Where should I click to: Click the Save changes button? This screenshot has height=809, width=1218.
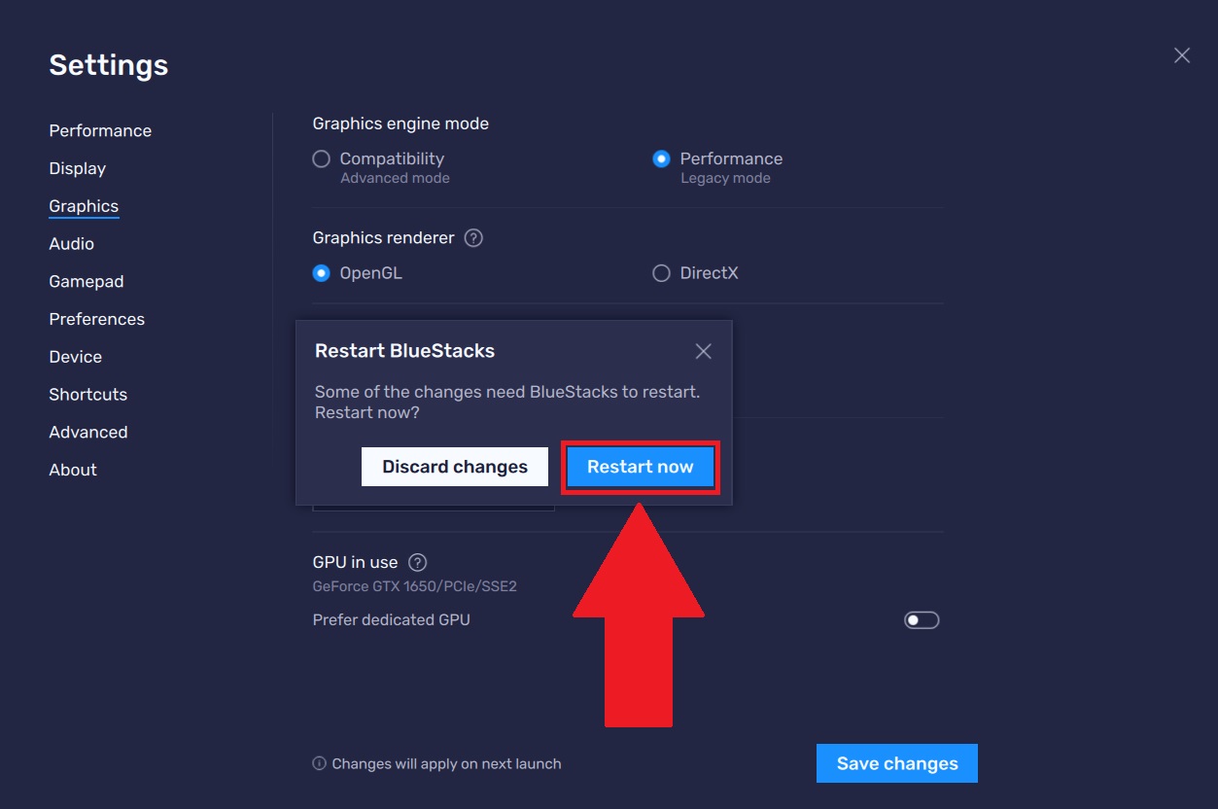tap(897, 763)
